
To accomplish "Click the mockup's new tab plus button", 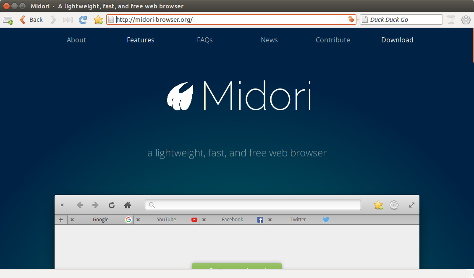I will click(x=61, y=219).
